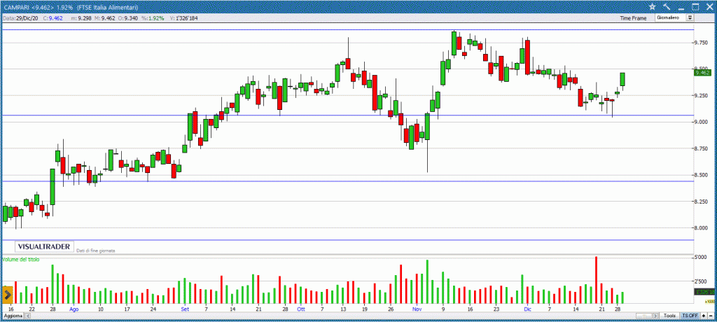
Task: Click the left scroll arrow beside Aggiorna
Action: coord(27,316)
